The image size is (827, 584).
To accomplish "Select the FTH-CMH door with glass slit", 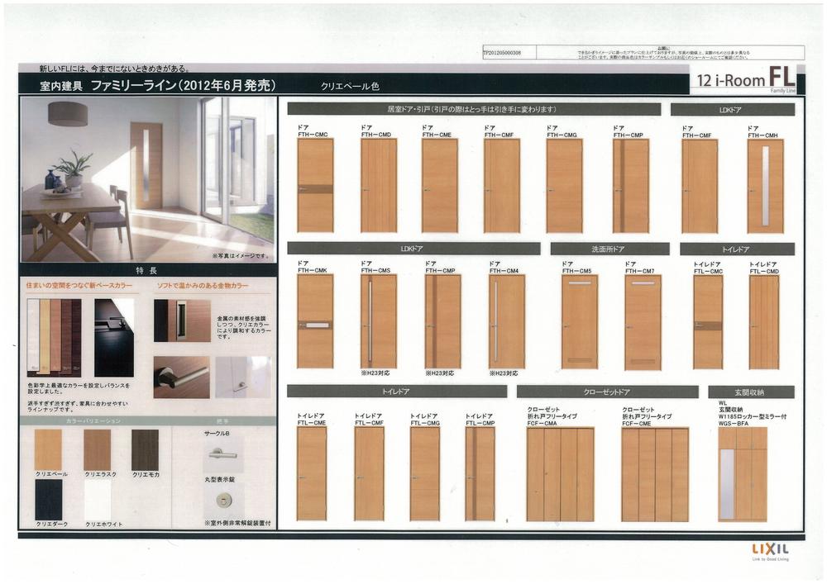I will pyautogui.click(x=765, y=186).
